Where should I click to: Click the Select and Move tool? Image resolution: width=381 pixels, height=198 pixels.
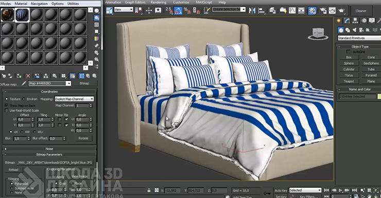pos(149,10)
